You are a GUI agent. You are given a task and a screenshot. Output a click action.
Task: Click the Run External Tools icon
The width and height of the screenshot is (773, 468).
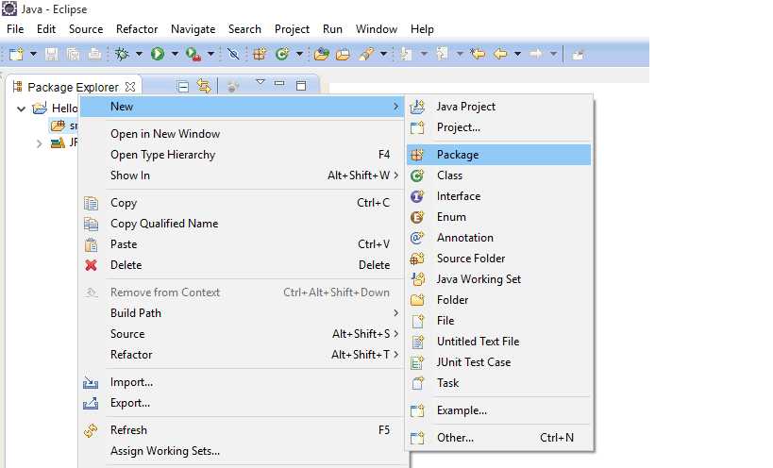193,54
